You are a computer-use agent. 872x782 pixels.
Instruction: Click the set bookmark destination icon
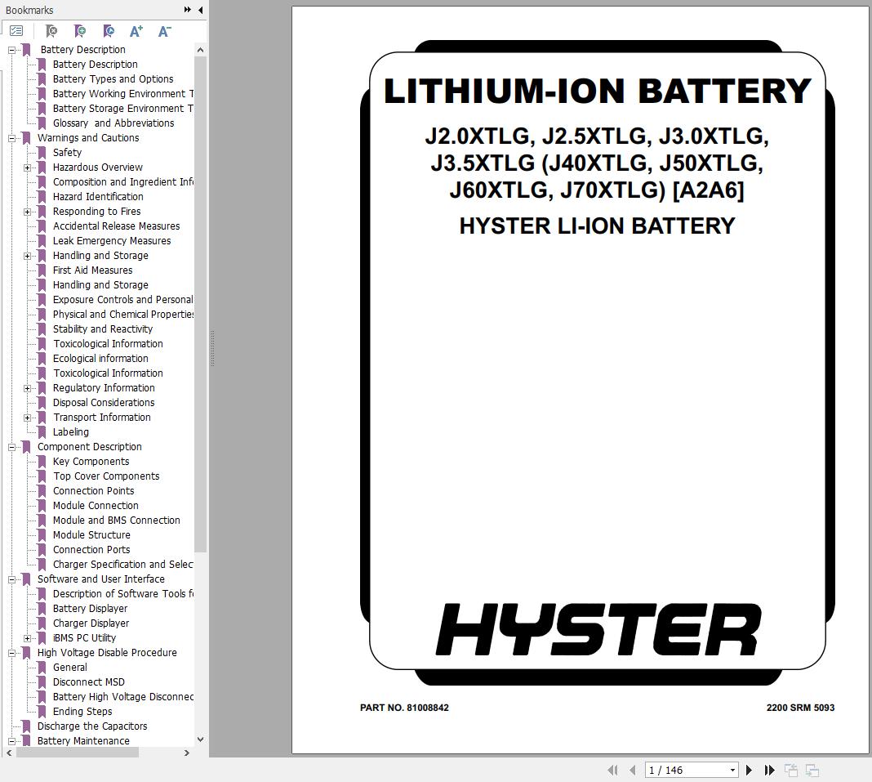(x=108, y=31)
